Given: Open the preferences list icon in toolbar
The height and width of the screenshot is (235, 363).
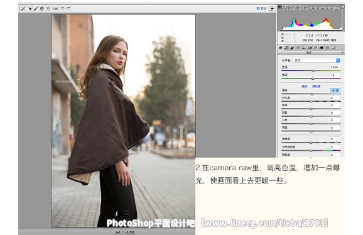Looking at the screenshot, I should 55,9.
